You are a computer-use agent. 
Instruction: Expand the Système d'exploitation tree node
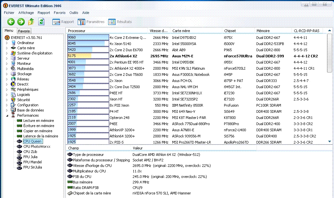coord(7,53)
